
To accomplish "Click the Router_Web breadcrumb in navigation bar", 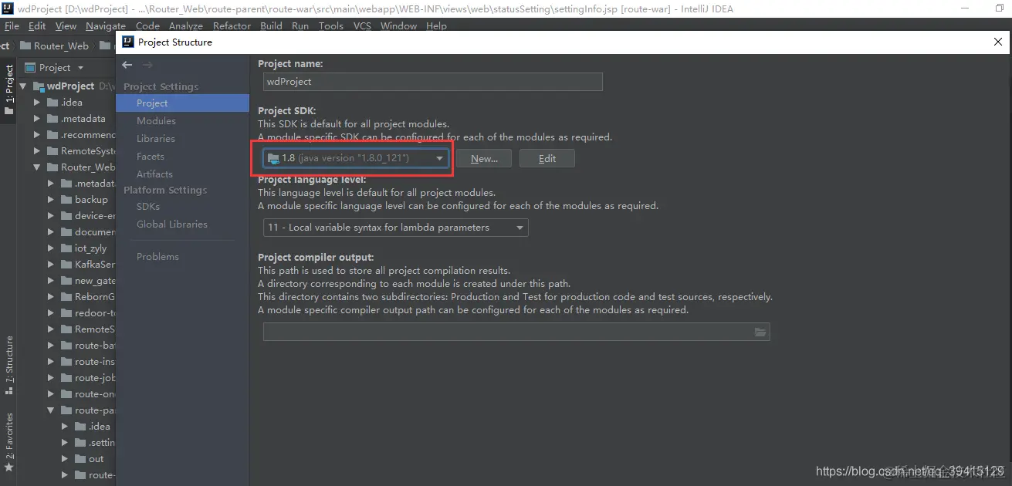I will click(54, 46).
